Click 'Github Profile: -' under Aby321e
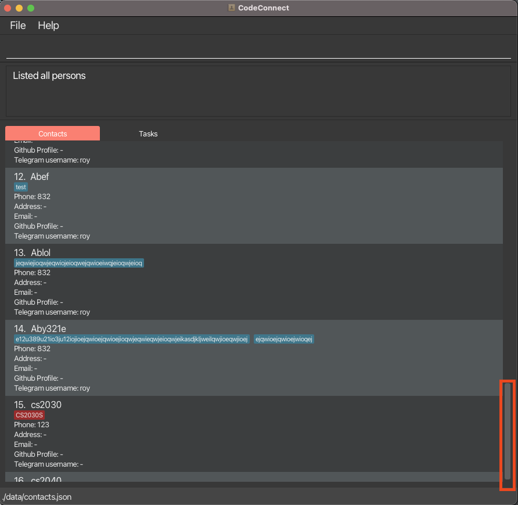 pyautogui.click(x=38, y=378)
